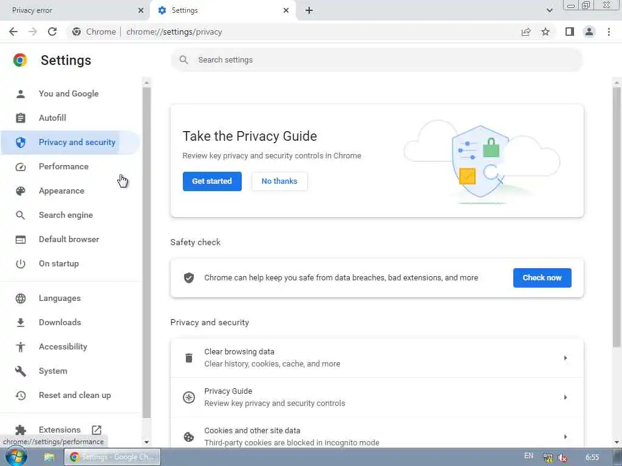The width and height of the screenshot is (622, 466).
Task: Run safety check with Check now
Action: (542, 278)
